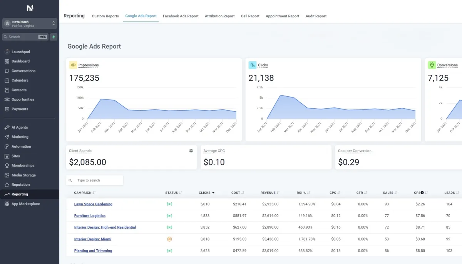Click the campaign 'Type to search' field
This screenshot has width=462, height=264.
tap(98, 180)
